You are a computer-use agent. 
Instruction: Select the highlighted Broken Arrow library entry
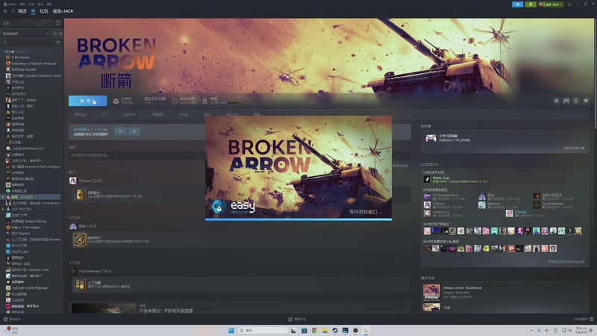pos(31,197)
